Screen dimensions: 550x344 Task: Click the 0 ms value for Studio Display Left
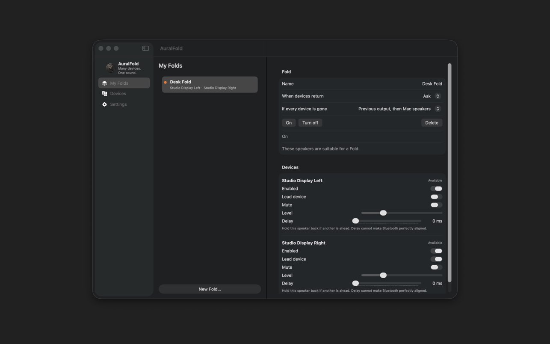coord(437,221)
